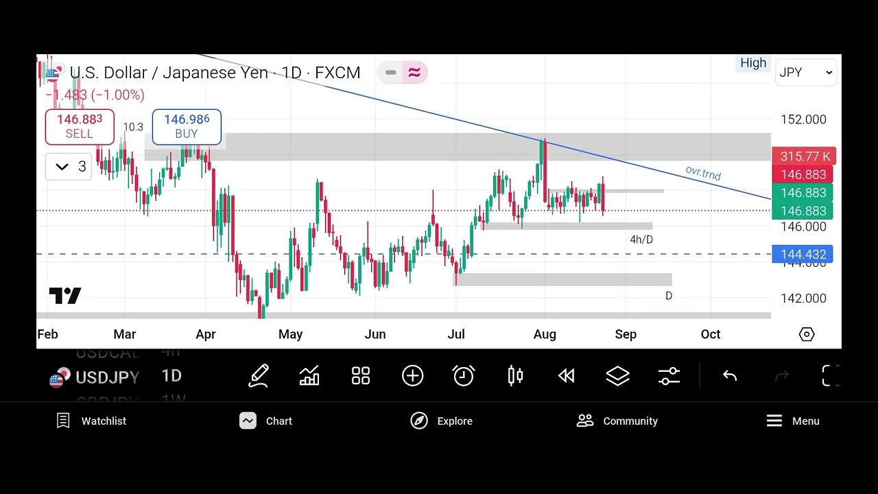Enter fullscreen mode icon

pyautogui.click(x=831, y=376)
